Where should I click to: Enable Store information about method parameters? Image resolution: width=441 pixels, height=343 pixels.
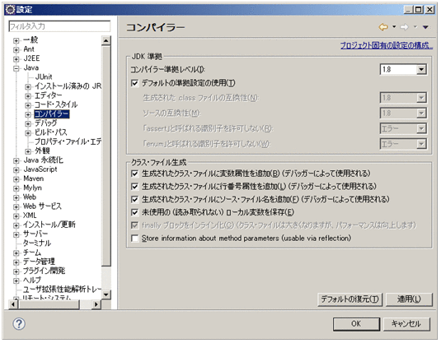[134, 239]
